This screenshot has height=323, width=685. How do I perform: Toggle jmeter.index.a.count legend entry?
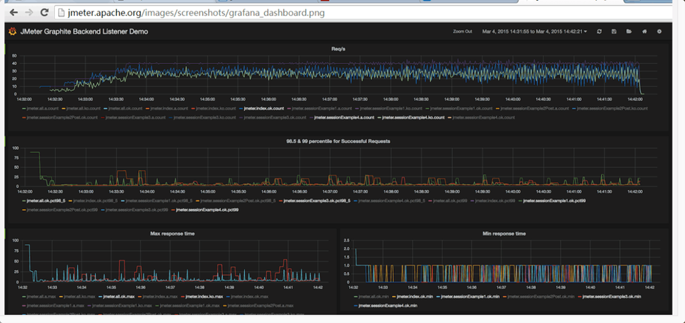[x=168, y=108]
